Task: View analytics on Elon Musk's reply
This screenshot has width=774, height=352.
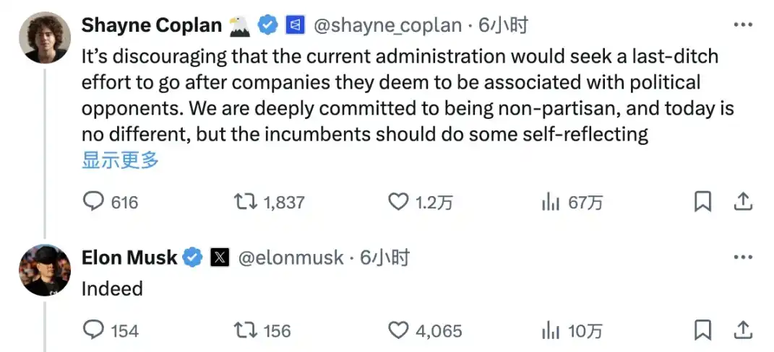Action: click(x=551, y=330)
